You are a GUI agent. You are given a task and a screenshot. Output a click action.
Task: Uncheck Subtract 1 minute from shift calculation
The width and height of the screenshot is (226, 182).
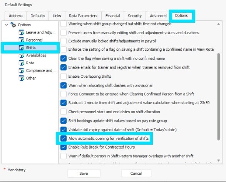click(x=64, y=103)
